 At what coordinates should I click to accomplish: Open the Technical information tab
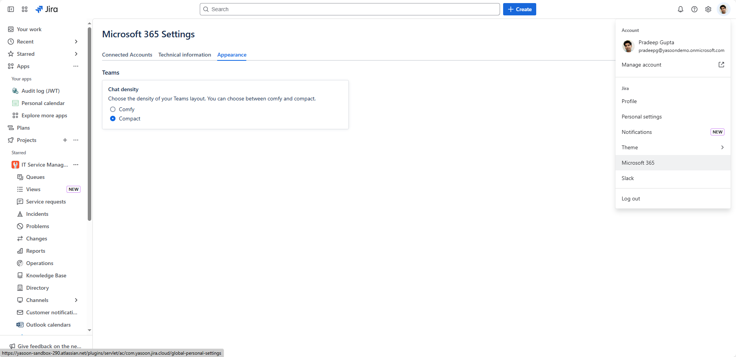point(185,55)
